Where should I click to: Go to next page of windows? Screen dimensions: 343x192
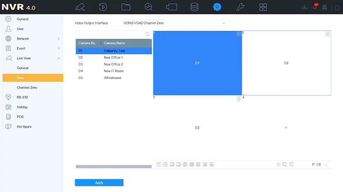[326, 164]
